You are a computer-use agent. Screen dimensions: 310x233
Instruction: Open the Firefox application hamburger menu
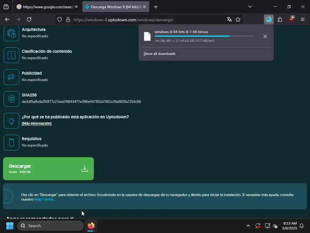tap(302, 19)
